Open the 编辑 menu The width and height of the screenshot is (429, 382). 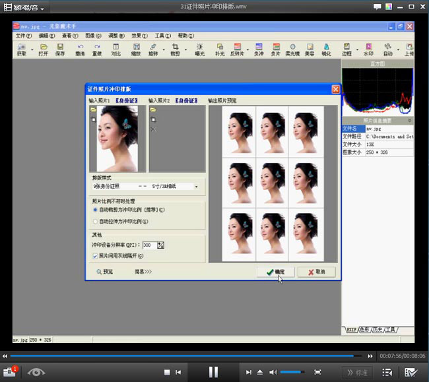pyautogui.click(x=47, y=36)
